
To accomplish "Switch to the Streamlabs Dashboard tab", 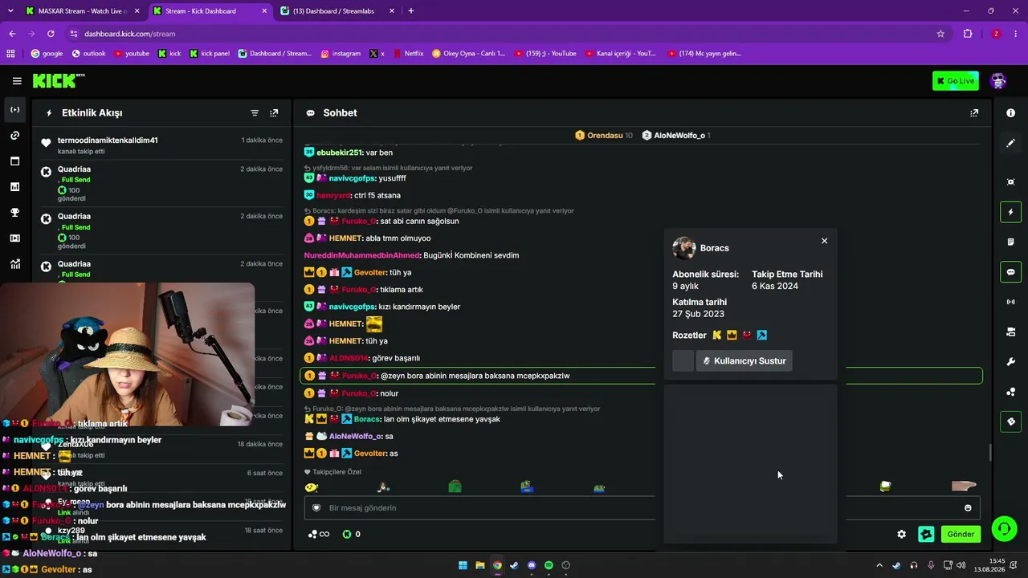I will [x=337, y=11].
